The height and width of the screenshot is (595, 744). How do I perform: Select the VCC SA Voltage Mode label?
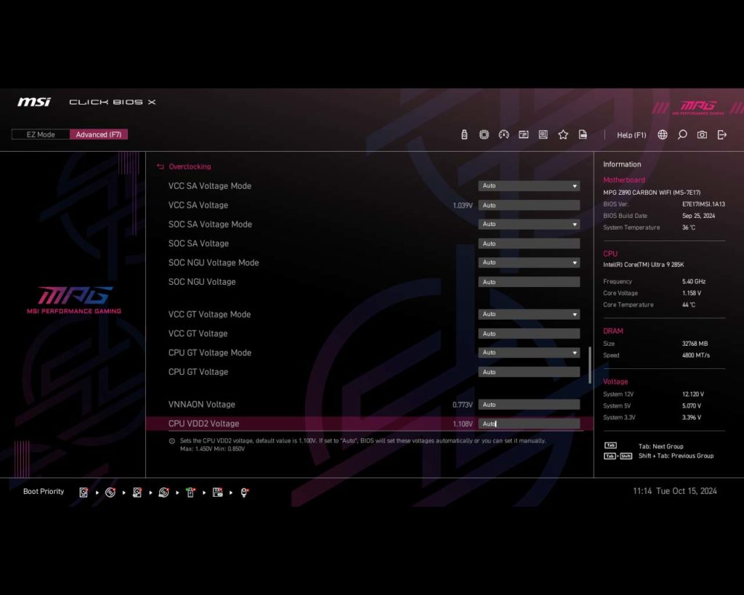[x=210, y=186]
